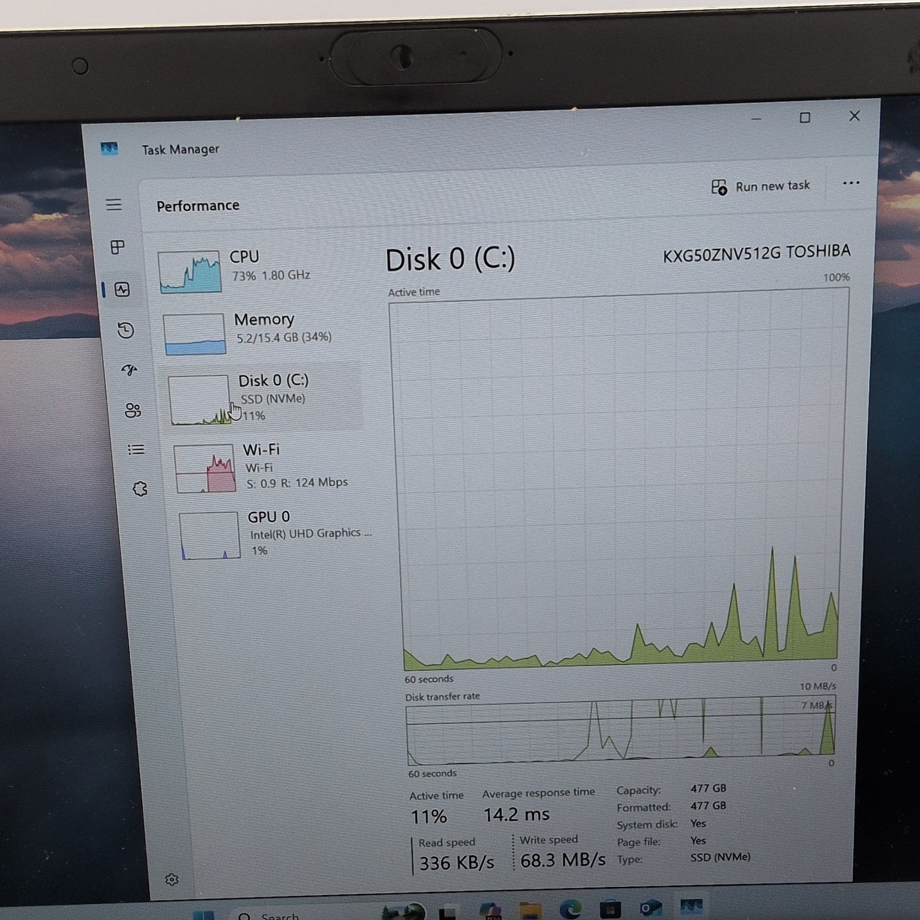Open File Explorer from the taskbar

tap(530, 910)
